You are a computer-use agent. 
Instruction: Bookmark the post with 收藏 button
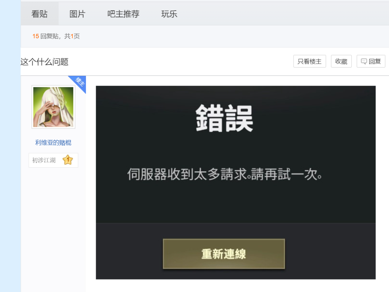341,61
